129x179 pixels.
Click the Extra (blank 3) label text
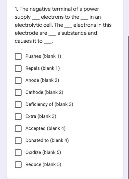(x=41, y=116)
